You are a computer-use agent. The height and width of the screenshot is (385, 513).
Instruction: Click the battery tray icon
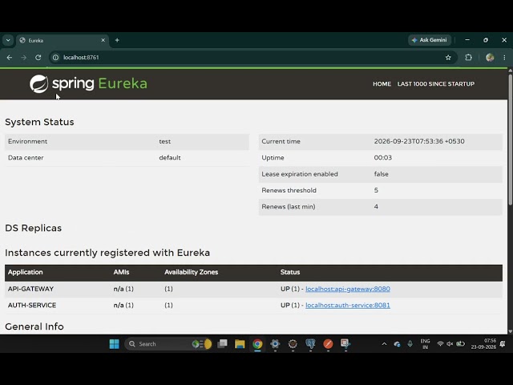point(461,344)
